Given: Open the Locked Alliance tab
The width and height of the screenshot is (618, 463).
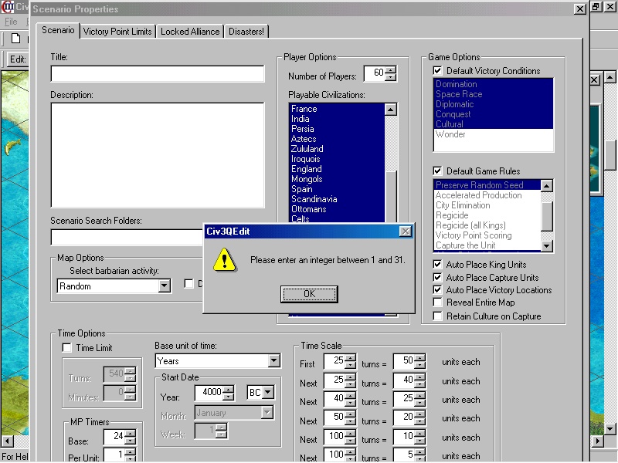Looking at the screenshot, I should tap(190, 32).
